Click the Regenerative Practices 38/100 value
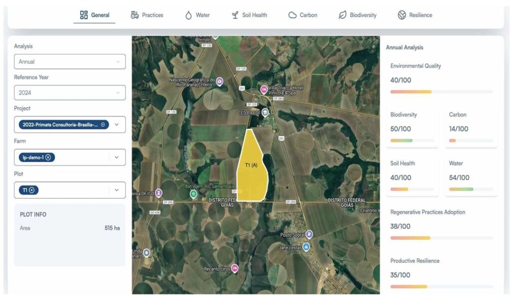Image resolution: width=511 pixels, height=299 pixels. [400, 226]
